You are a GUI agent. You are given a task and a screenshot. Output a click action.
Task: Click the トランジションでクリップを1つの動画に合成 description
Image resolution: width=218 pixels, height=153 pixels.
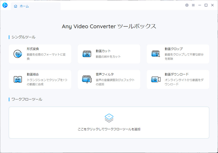coord(47,82)
